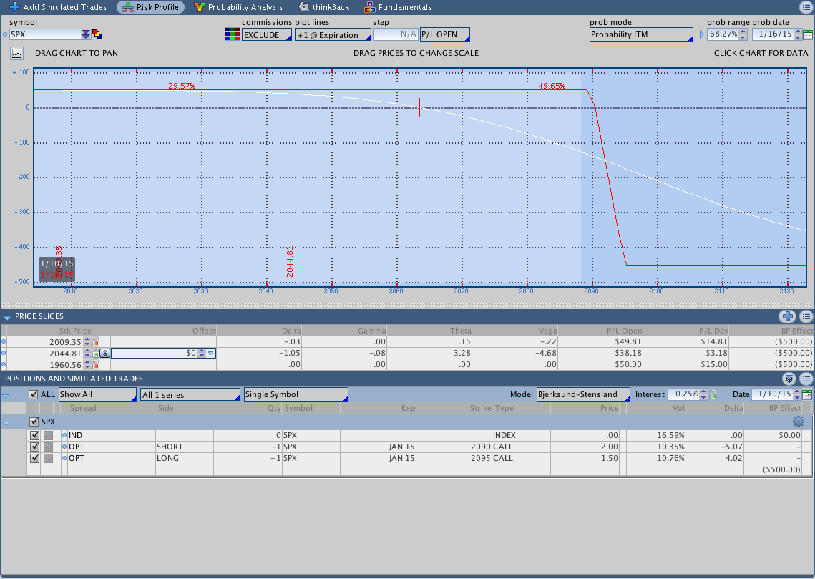The height and width of the screenshot is (579, 815).
Task: Open the SPX group gear settings
Action: point(799,422)
